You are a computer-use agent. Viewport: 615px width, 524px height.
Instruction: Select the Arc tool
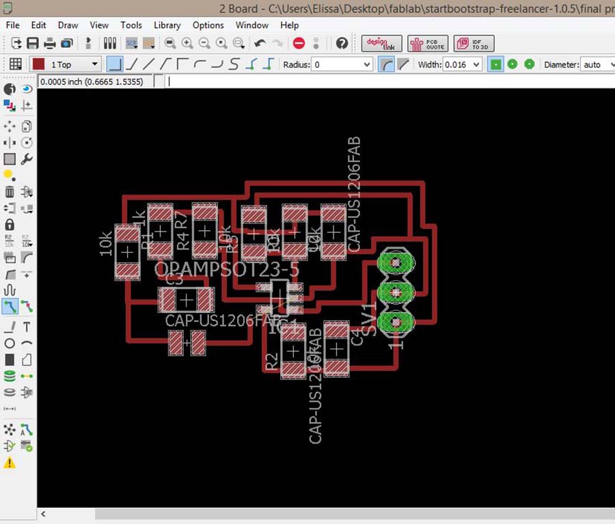(27, 343)
